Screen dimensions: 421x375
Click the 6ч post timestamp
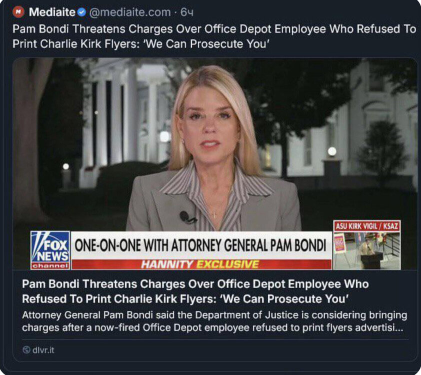tap(186, 12)
